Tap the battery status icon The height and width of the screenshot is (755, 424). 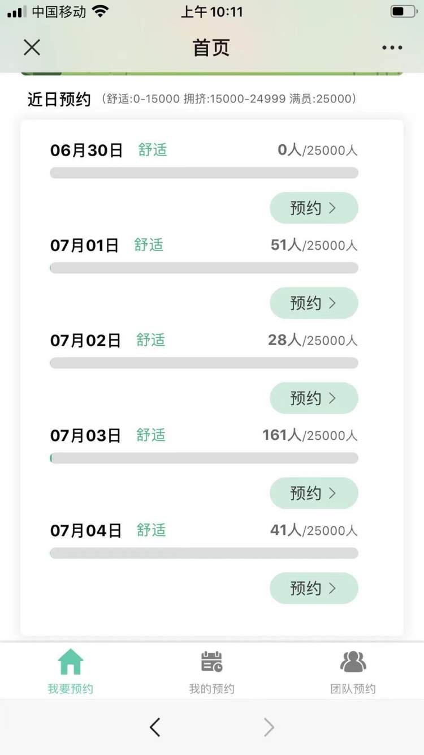click(403, 11)
